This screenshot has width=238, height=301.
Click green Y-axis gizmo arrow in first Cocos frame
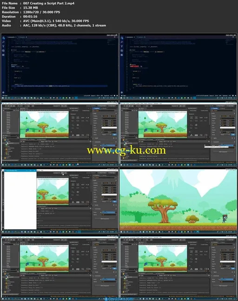[x=26, y=118]
